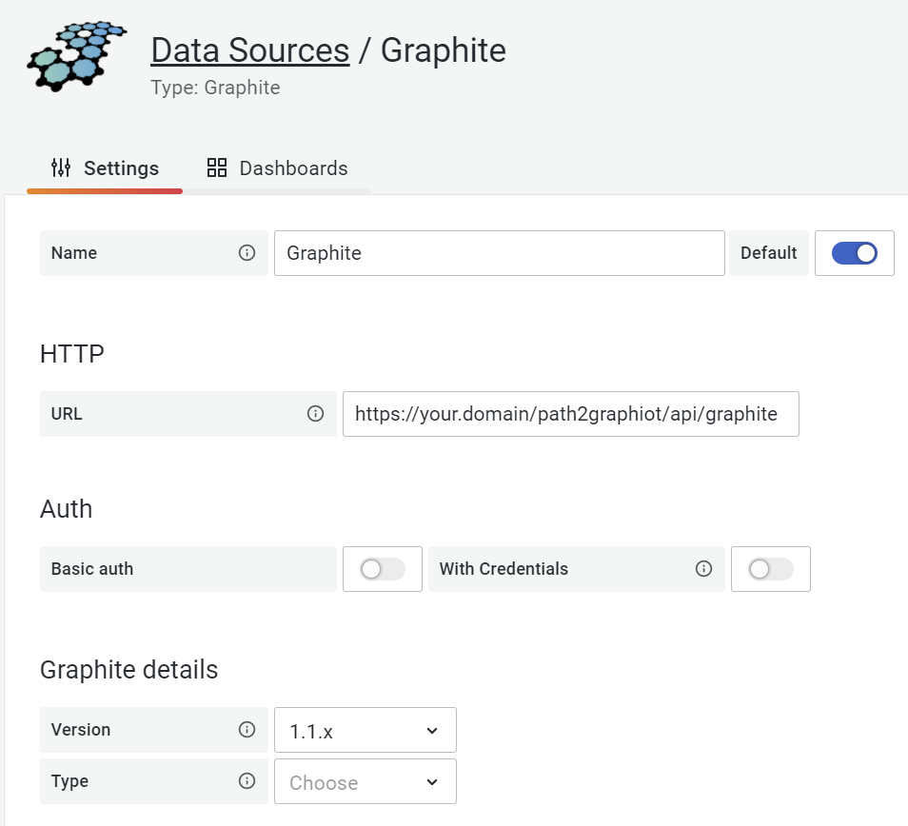The width and height of the screenshot is (908, 826).
Task: Click the info icon beside URL
Action: pos(315,414)
